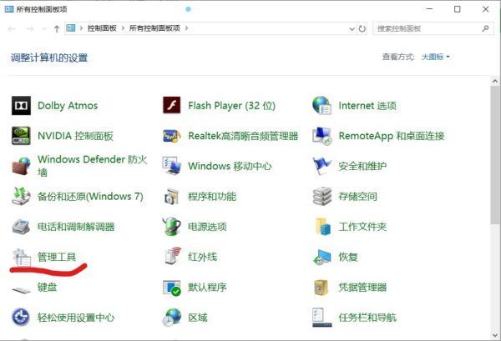
Task: Expand the chevron after 所有控制面板项 breadcrumb
Action: [x=186, y=28]
